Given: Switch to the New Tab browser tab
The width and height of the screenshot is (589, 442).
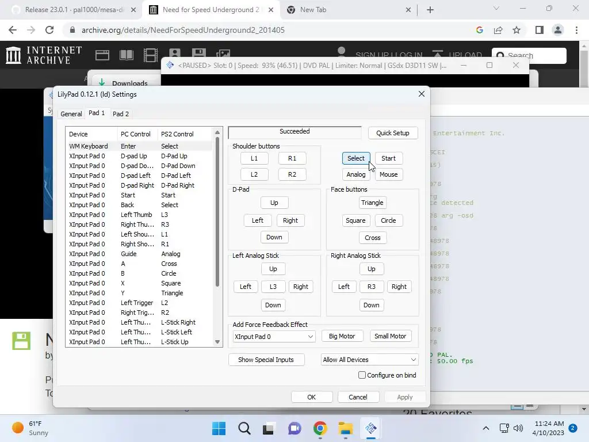Looking at the screenshot, I should [313, 10].
